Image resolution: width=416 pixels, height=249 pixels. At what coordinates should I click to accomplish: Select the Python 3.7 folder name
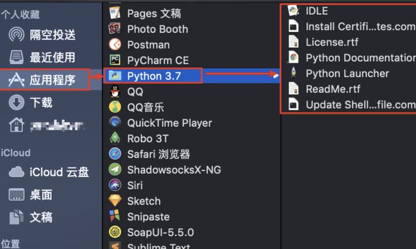(x=154, y=76)
